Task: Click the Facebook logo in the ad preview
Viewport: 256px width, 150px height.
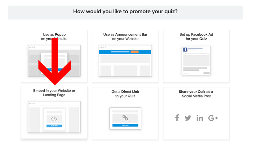Action: pos(185,49)
